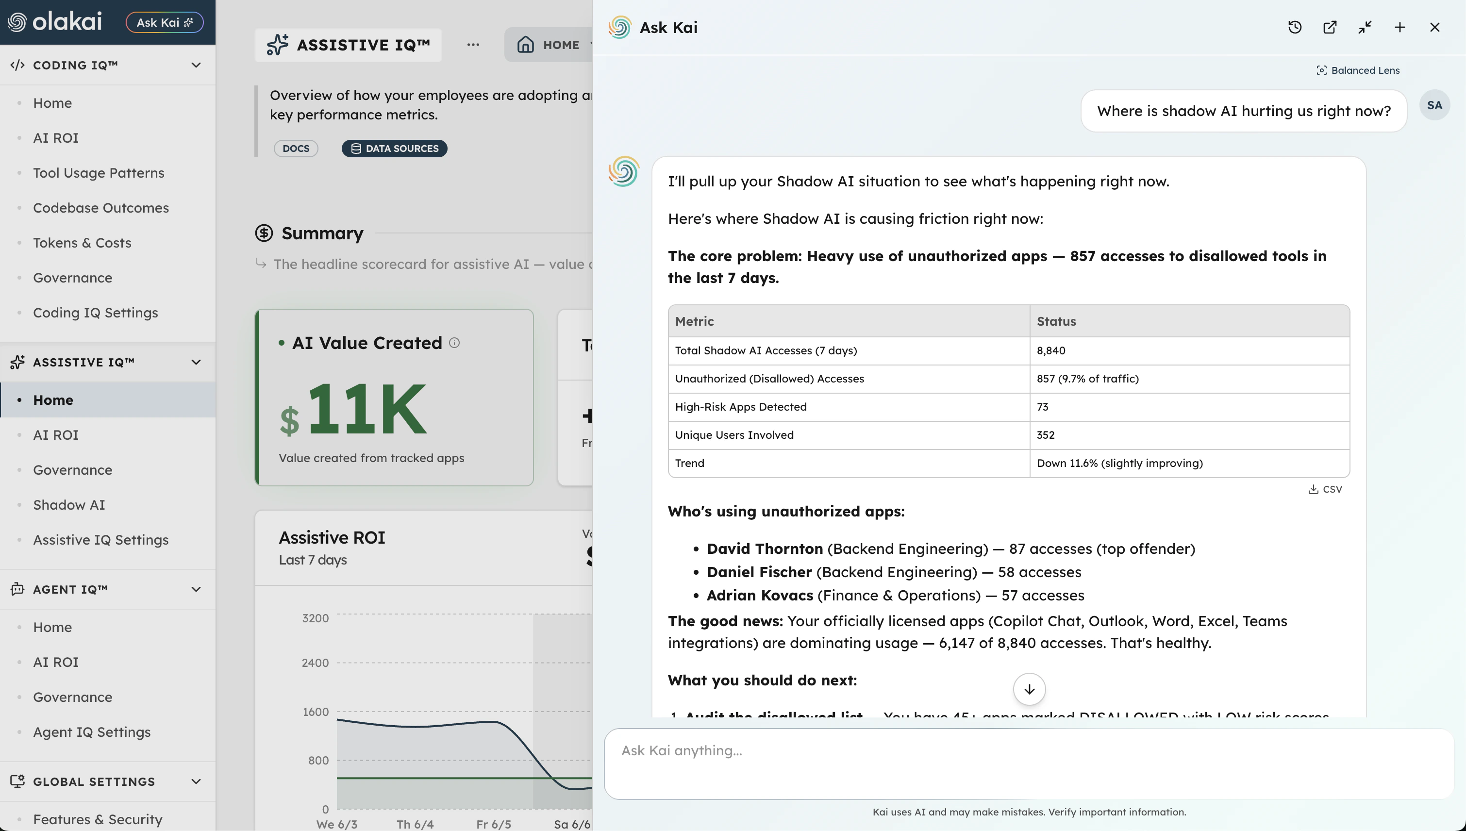Select Tool Usage Patterns in sidebar
This screenshot has width=1466, height=831.
point(99,173)
